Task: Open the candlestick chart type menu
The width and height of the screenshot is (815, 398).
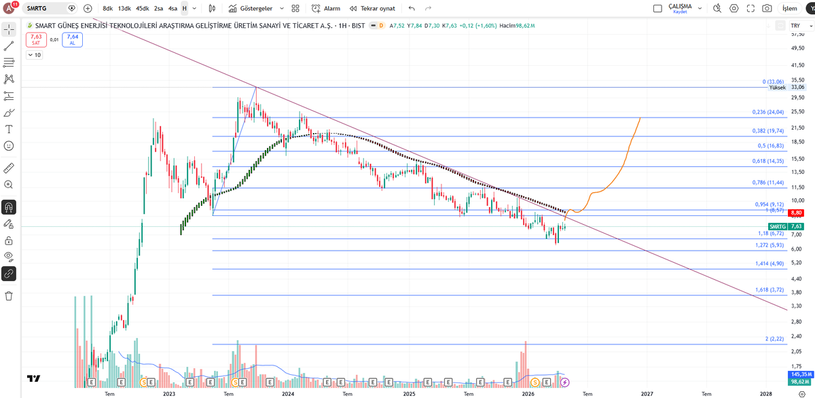Action: point(212,8)
